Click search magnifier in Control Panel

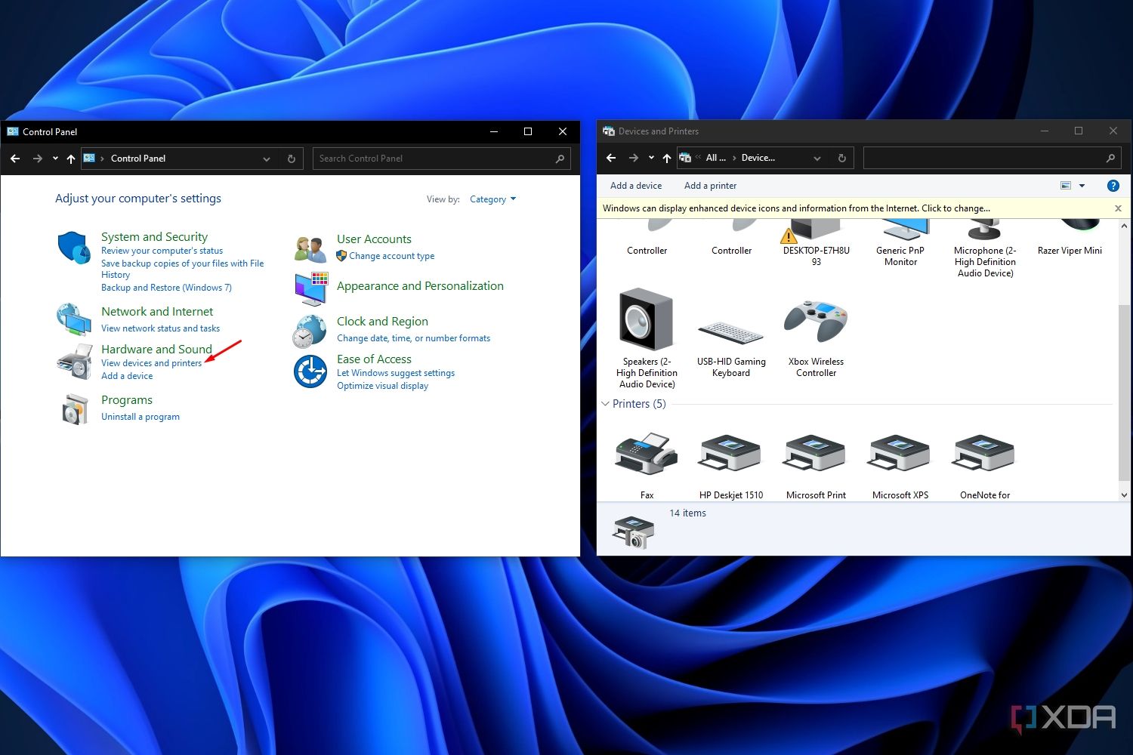point(560,159)
